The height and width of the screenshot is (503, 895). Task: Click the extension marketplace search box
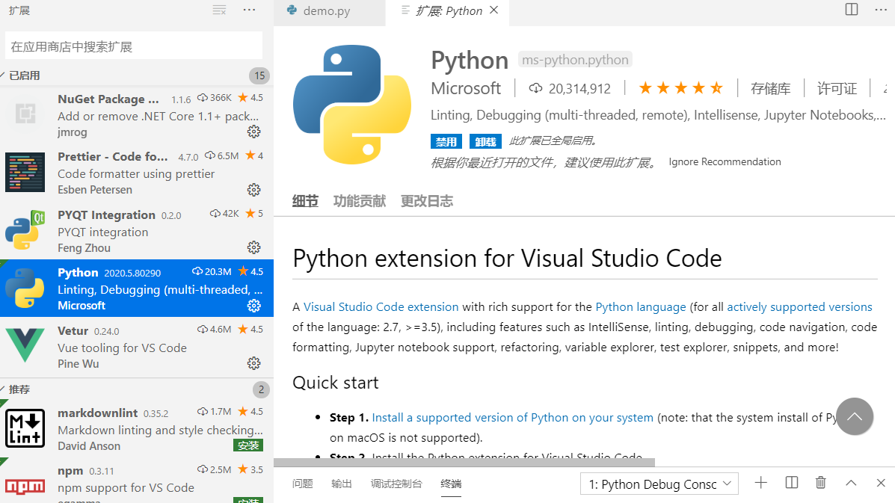(134, 46)
